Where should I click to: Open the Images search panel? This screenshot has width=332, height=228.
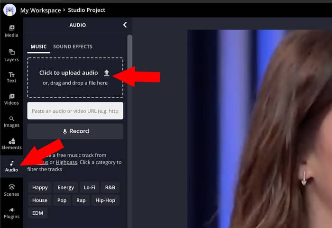coord(11,121)
